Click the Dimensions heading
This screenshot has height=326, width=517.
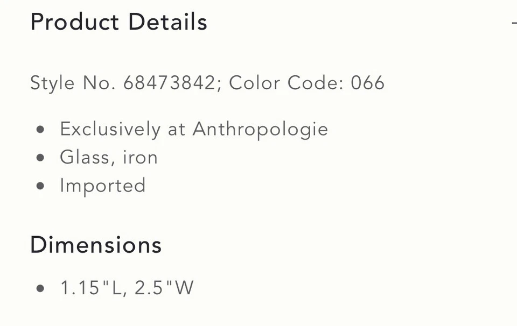pyautogui.click(x=96, y=245)
